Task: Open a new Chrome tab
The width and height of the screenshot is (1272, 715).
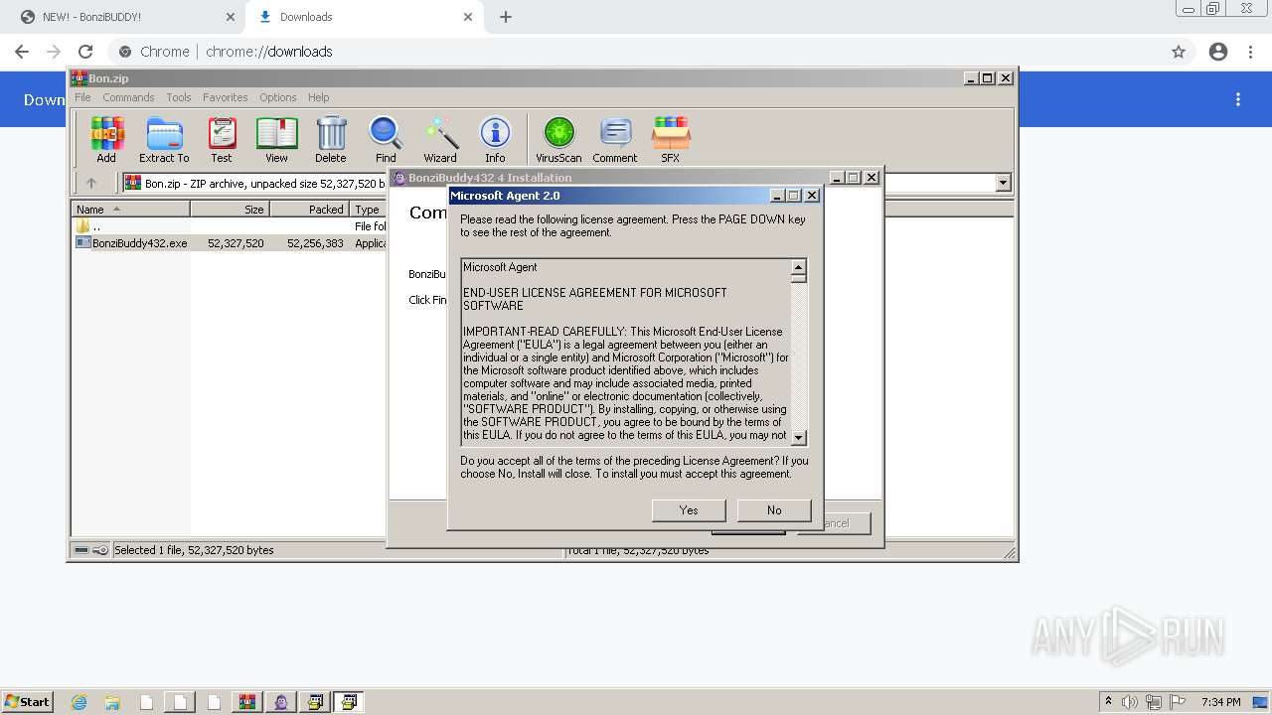Action: click(506, 17)
